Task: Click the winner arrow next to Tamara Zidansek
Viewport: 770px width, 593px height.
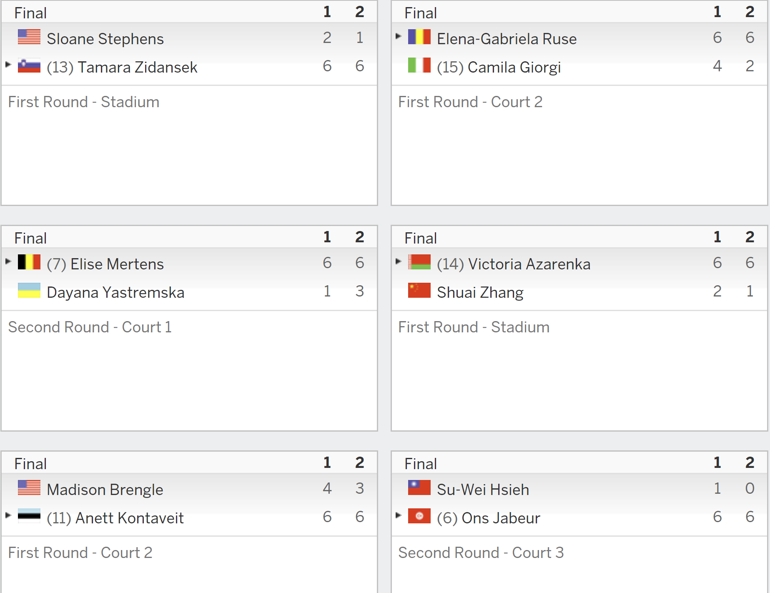Action: point(8,65)
